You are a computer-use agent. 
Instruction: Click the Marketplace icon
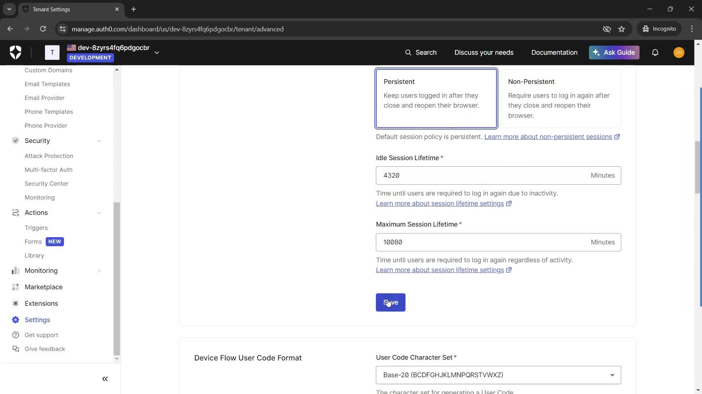pos(15,287)
